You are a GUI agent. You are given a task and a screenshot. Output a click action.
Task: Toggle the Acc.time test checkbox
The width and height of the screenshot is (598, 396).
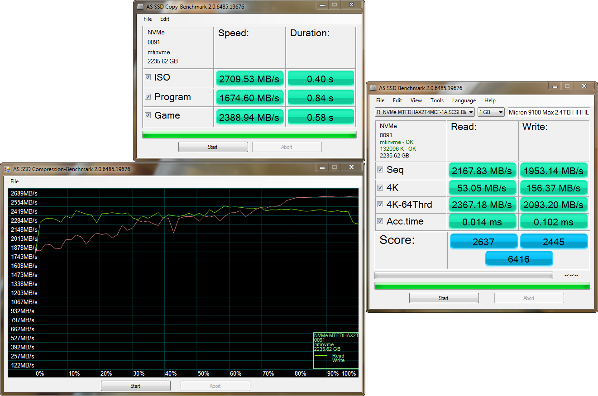[380, 221]
